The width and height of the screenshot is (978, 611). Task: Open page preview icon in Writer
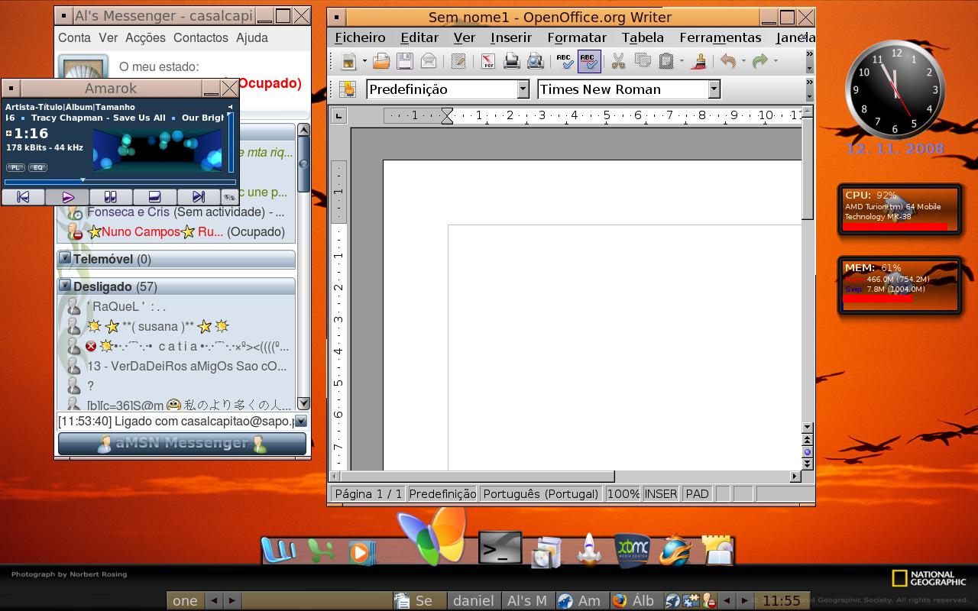[535, 61]
